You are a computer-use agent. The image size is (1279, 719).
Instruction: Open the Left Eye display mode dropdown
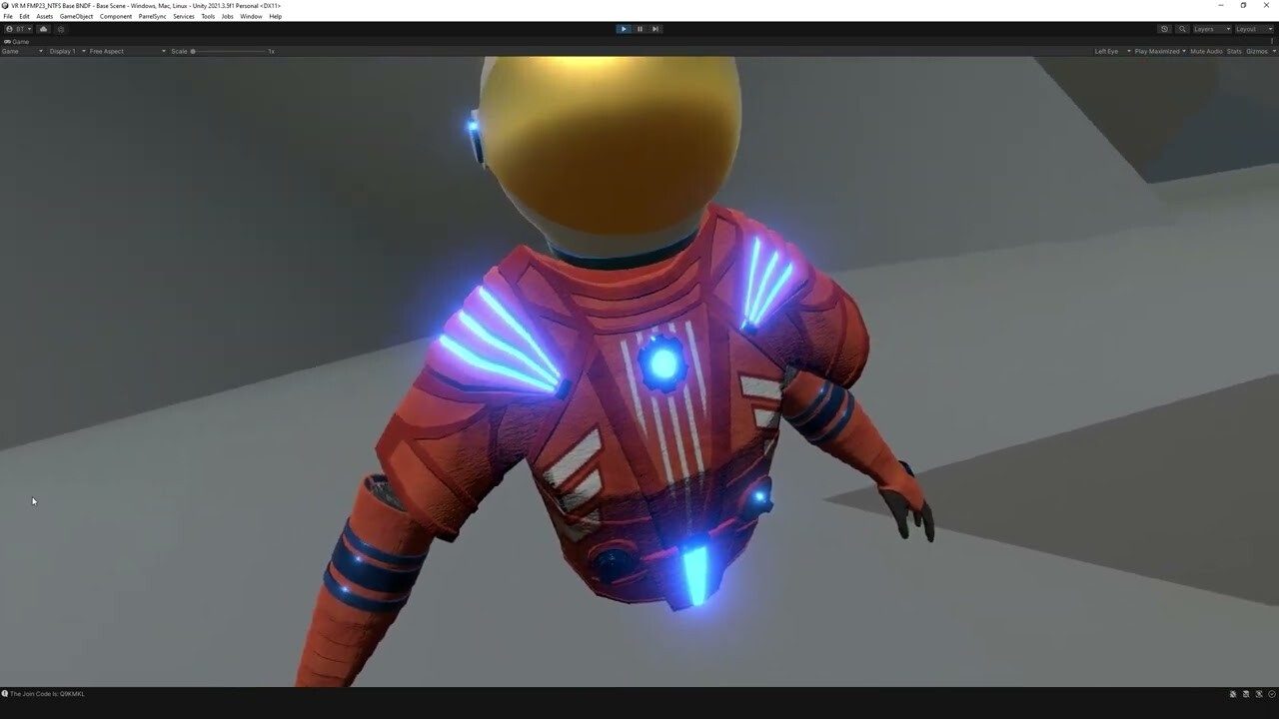tap(1111, 51)
